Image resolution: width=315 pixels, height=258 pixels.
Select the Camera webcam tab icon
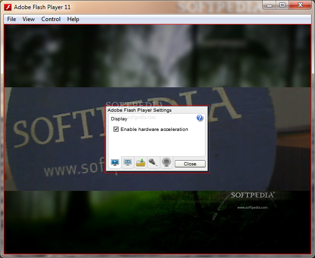click(x=166, y=163)
